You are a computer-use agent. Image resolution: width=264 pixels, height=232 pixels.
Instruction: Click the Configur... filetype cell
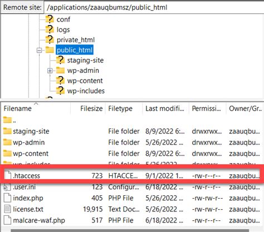click(x=124, y=187)
